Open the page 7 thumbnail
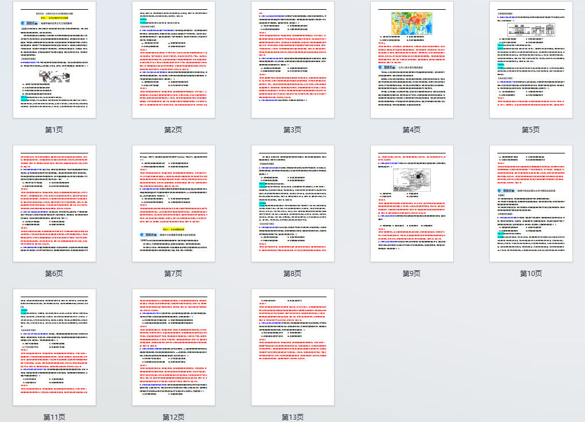The image size is (585, 422). coord(174,203)
